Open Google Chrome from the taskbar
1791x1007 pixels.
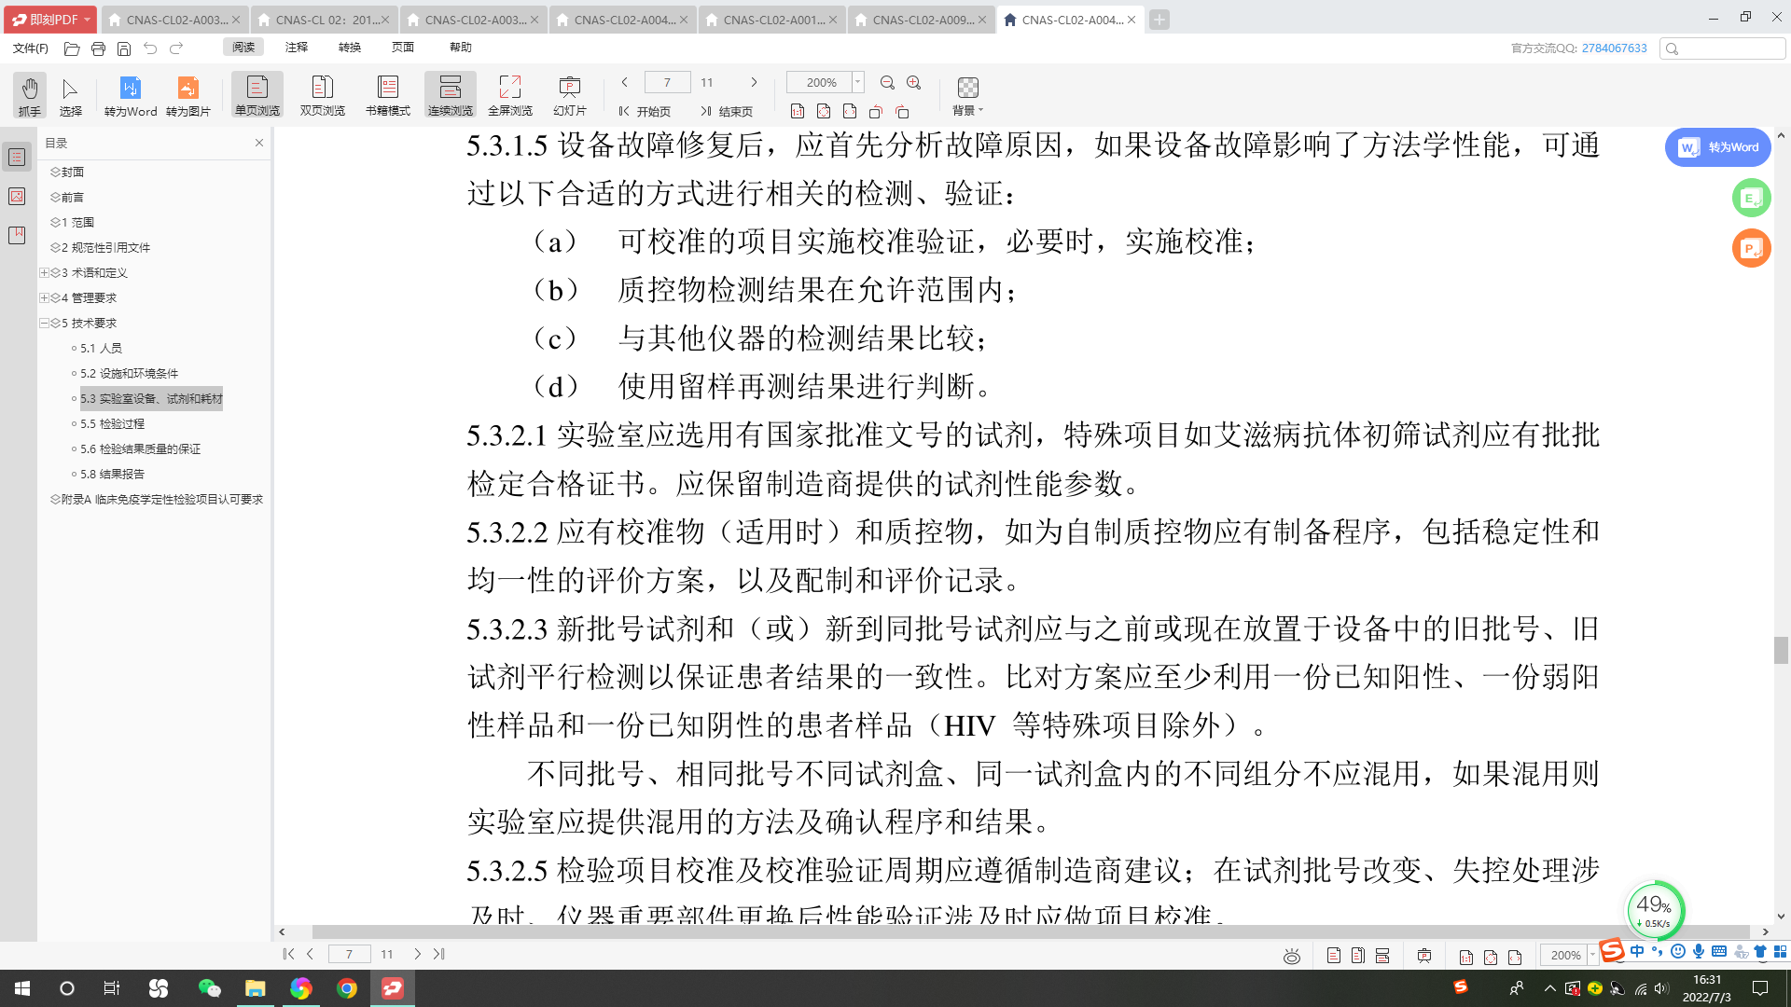(347, 988)
